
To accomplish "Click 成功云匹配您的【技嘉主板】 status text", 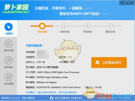I will [68, 98].
